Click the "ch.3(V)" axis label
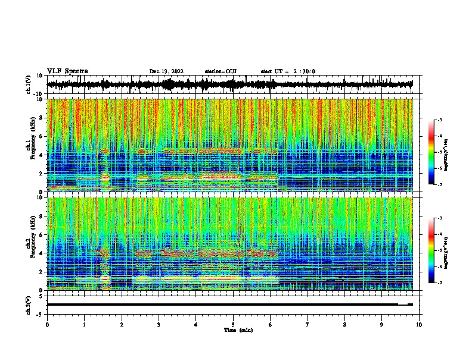The image size is (472, 364). coord(29,305)
